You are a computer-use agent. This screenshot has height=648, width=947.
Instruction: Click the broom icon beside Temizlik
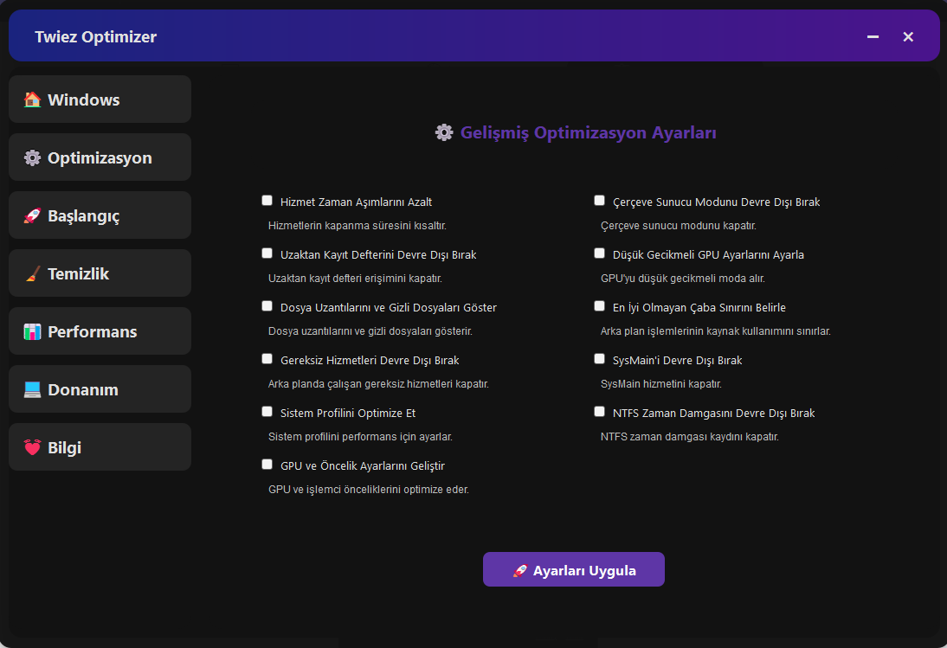pyautogui.click(x=32, y=273)
